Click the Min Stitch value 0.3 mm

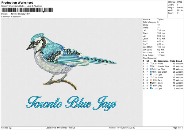[161, 50]
